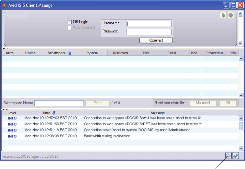Sort by the Online column header
This screenshot has height=169, width=245.
[30, 53]
